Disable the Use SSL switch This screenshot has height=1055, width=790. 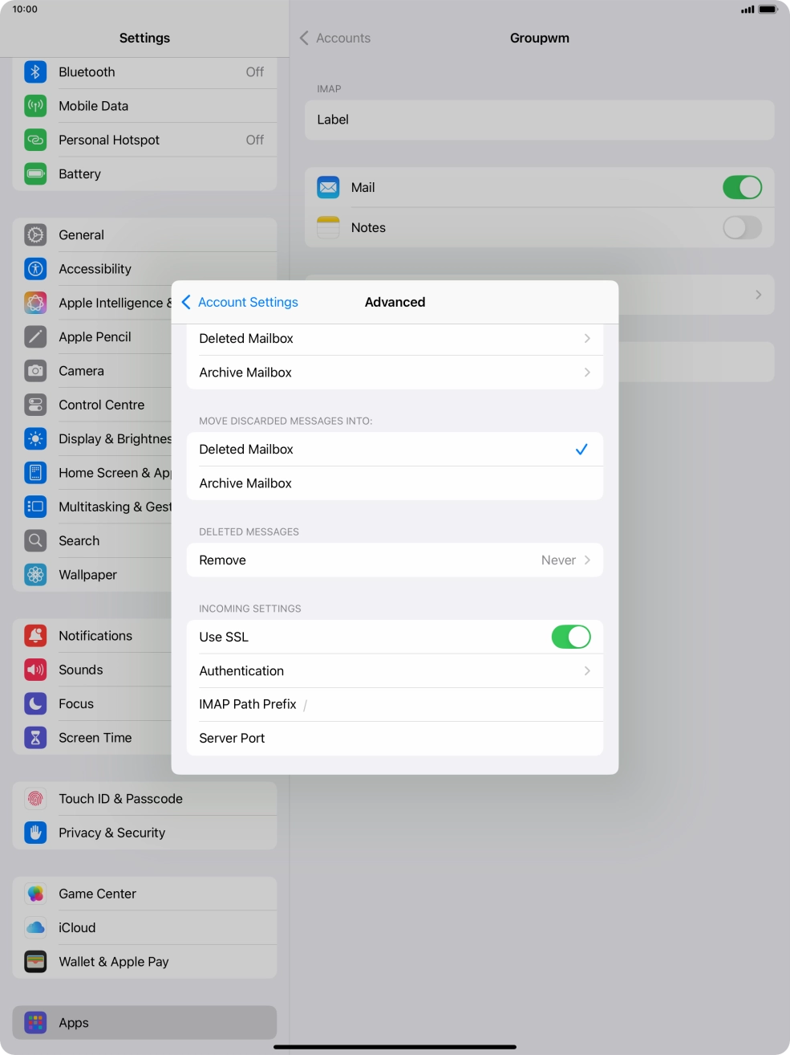coord(570,637)
